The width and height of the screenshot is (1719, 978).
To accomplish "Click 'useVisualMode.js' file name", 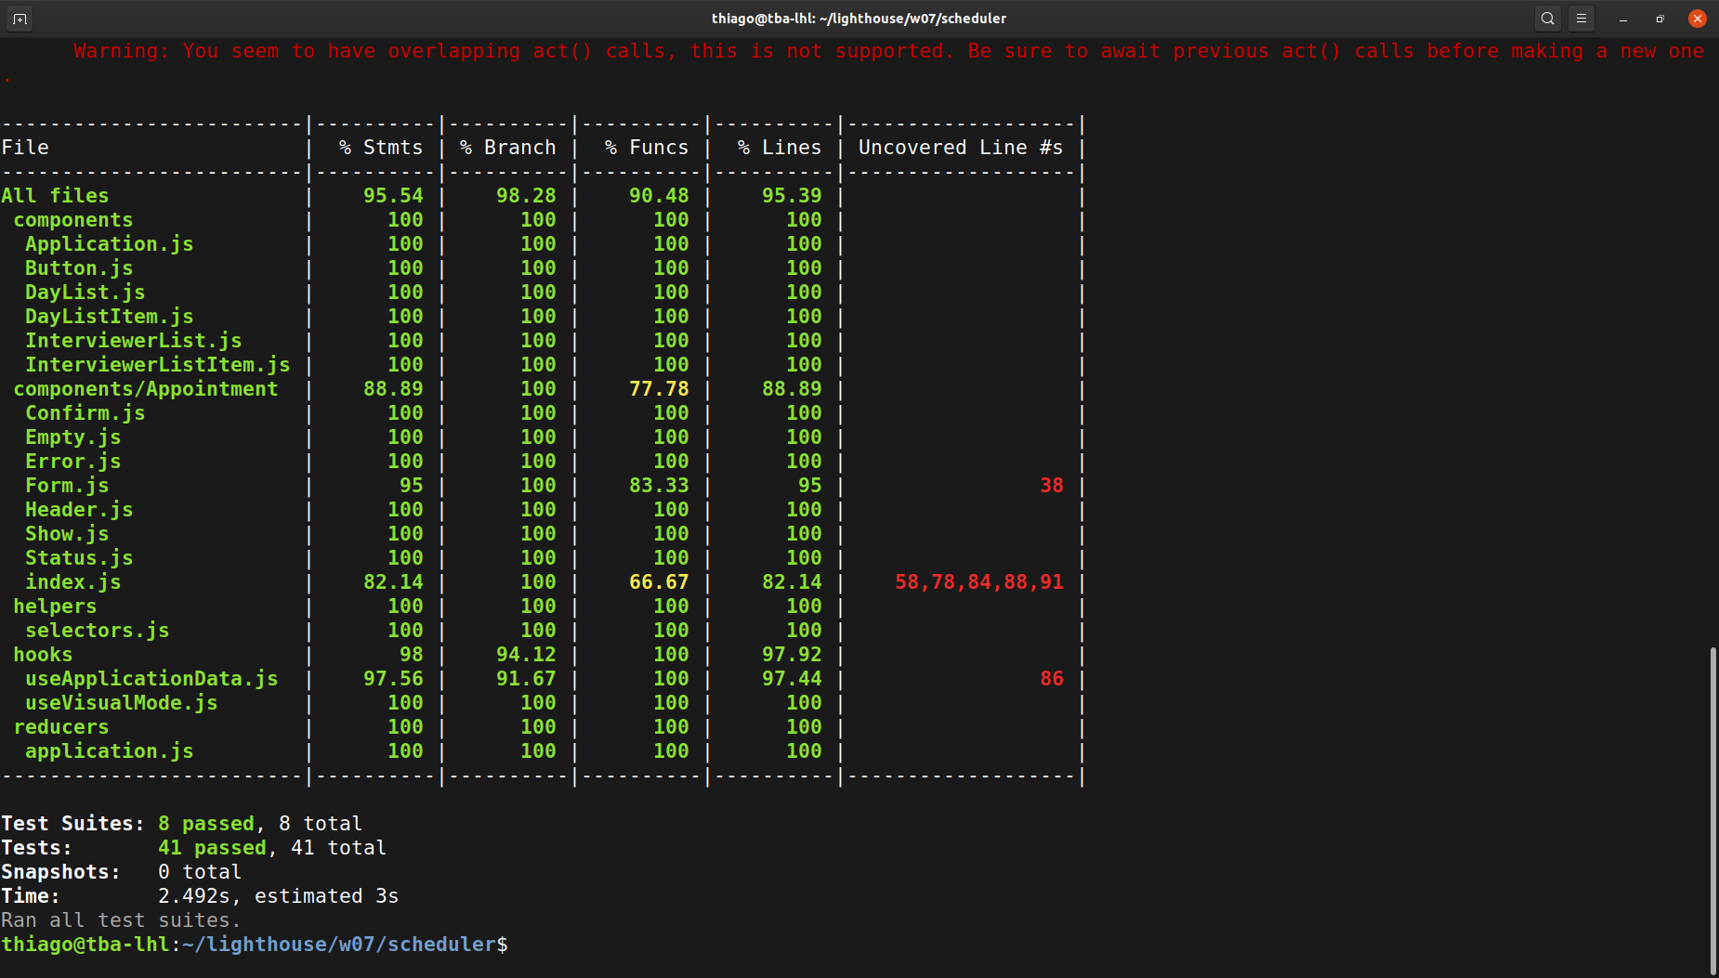I will [x=122, y=703].
